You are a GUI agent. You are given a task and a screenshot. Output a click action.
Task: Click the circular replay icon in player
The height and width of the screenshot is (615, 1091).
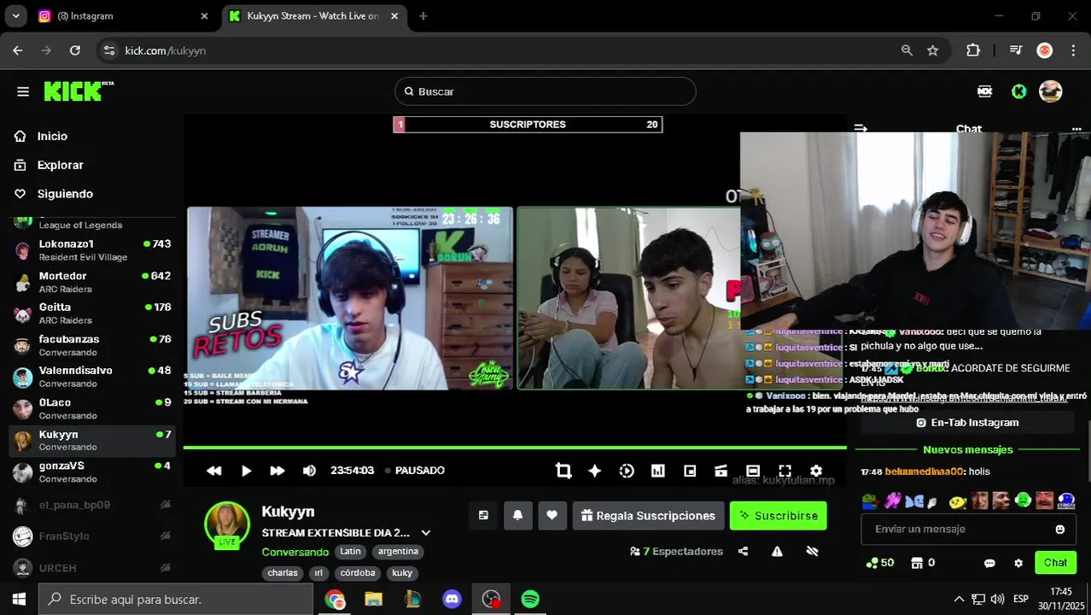(x=627, y=471)
